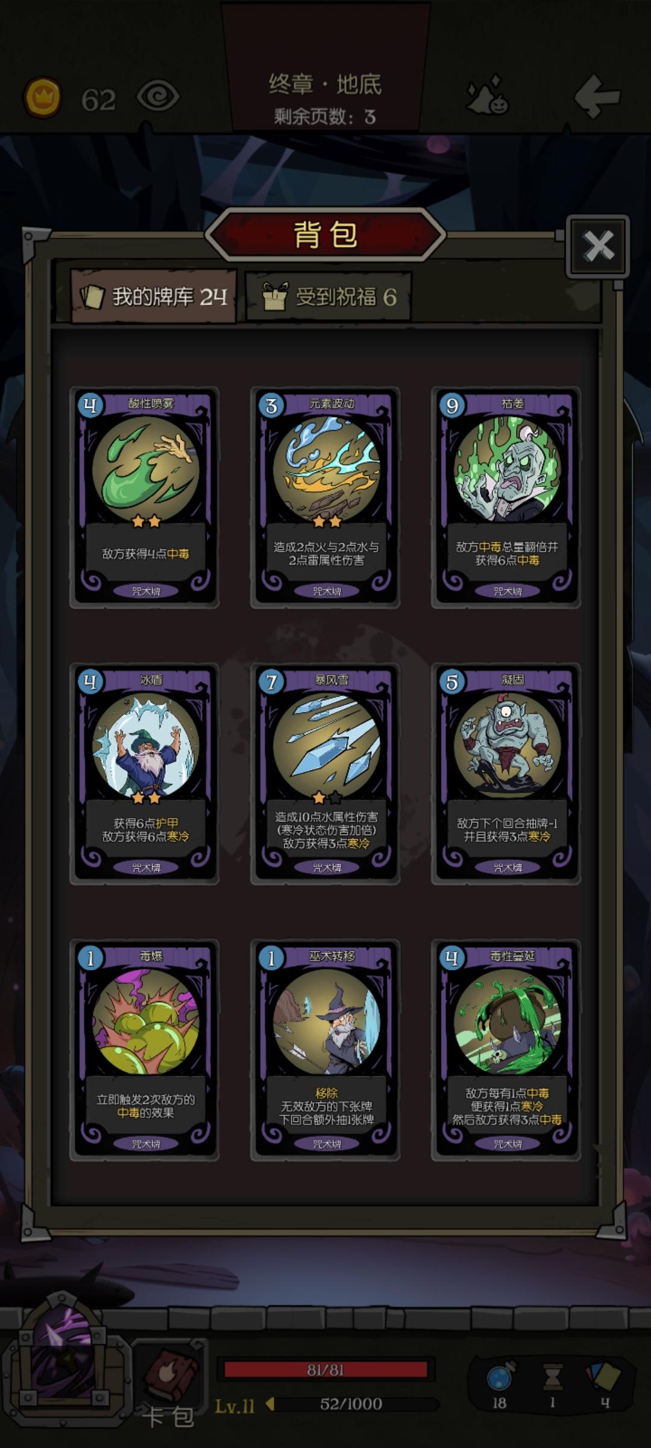Select the 凝固 cyclops card
Screen dimensions: 651x1448
pyautogui.click(x=506, y=774)
